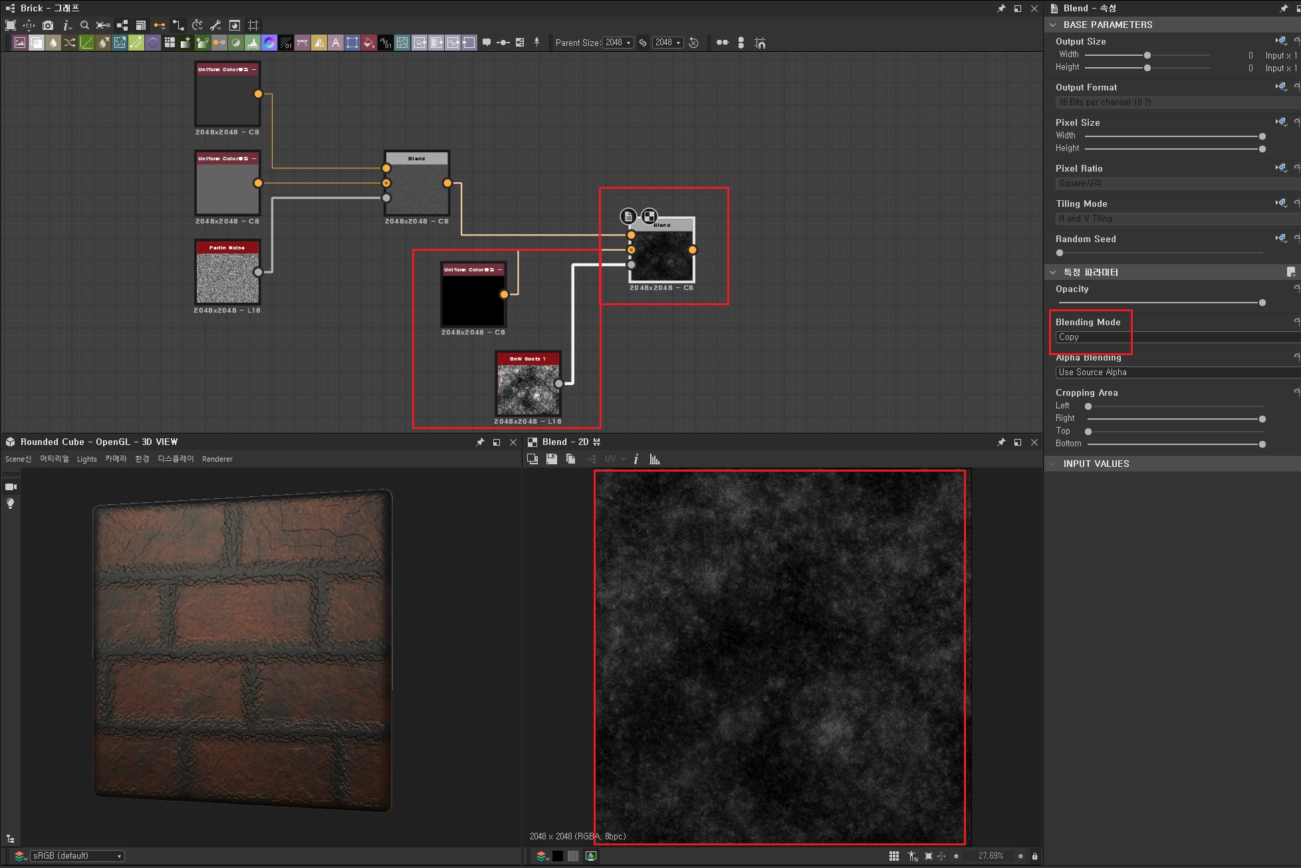Screen dimensions: 1301x868
Task: Click the HSL color wheel node icon
Action: (x=269, y=43)
